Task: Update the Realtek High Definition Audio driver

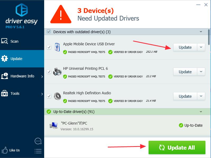Action: tap(185, 96)
